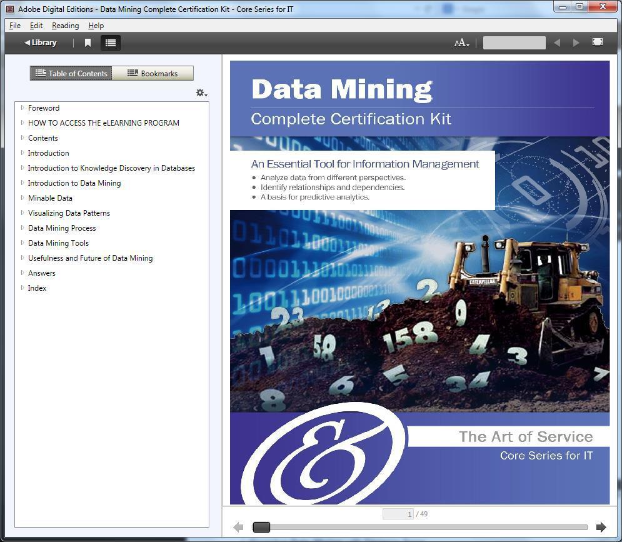The height and width of the screenshot is (542, 622).
Task: Click the Data Mining book cover page
Action: point(419,283)
